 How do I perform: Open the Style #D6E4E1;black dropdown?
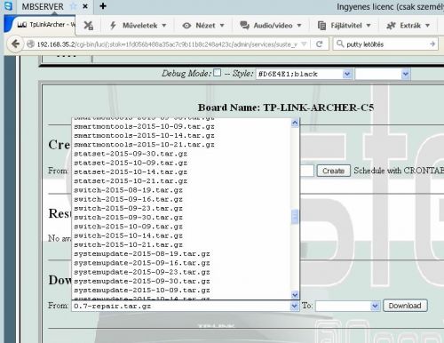pyautogui.click(x=304, y=74)
